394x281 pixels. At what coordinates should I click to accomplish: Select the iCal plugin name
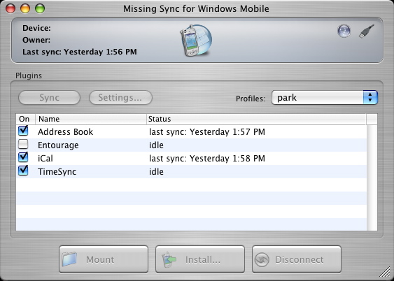click(x=45, y=158)
